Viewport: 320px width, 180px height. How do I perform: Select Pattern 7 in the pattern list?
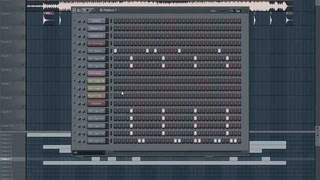point(6,159)
